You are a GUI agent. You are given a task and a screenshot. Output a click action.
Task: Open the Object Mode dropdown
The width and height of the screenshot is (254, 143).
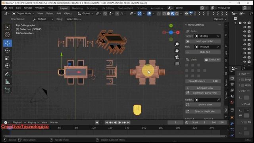click(x=23, y=14)
